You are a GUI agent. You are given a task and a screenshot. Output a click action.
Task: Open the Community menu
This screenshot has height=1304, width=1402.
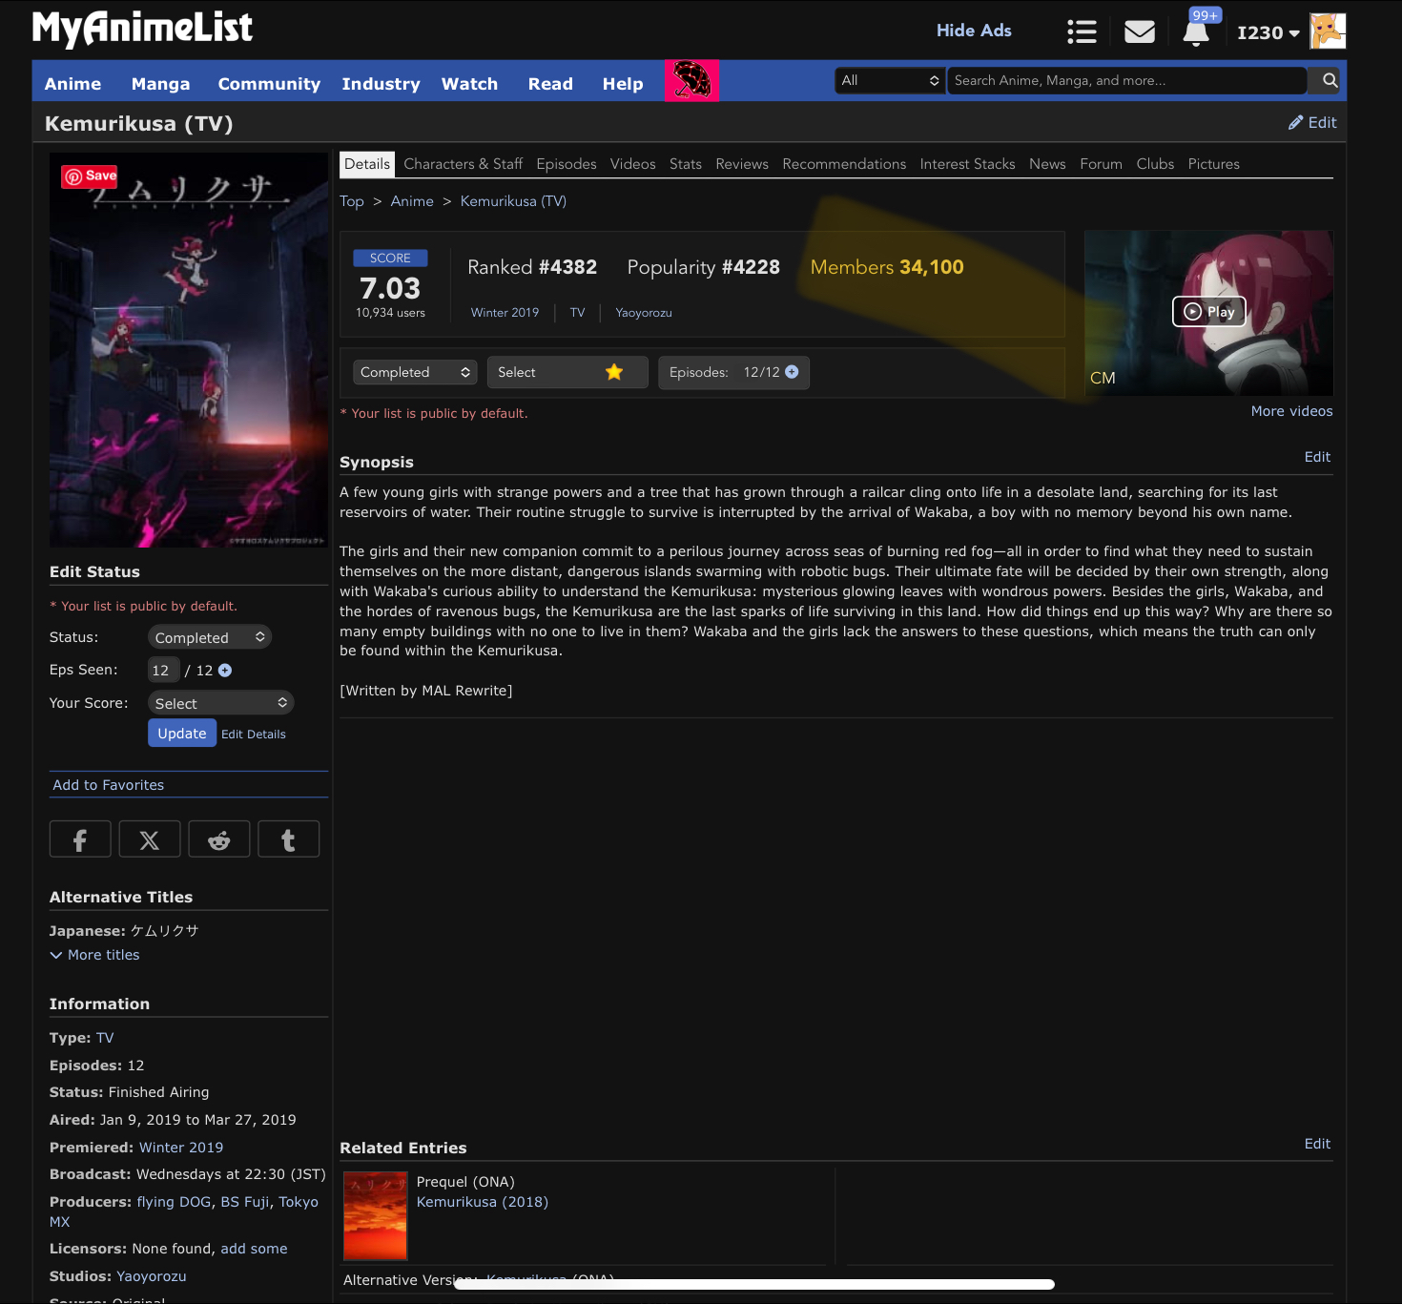269,84
